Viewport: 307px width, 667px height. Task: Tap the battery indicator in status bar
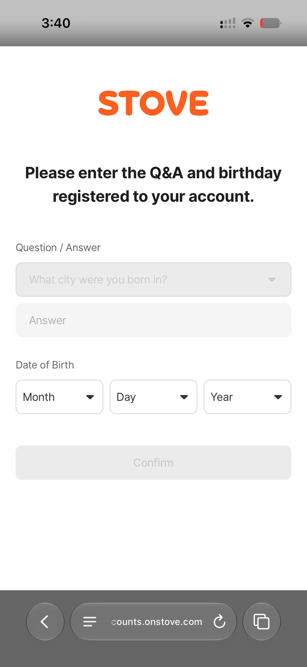coord(271,23)
